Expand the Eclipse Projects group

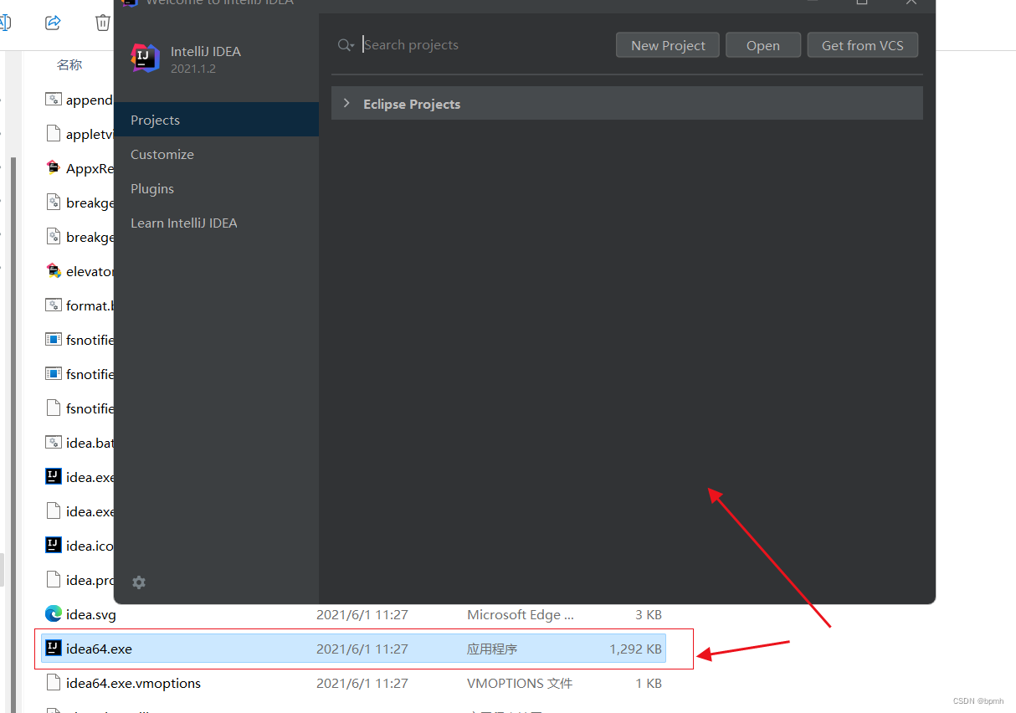point(346,103)
